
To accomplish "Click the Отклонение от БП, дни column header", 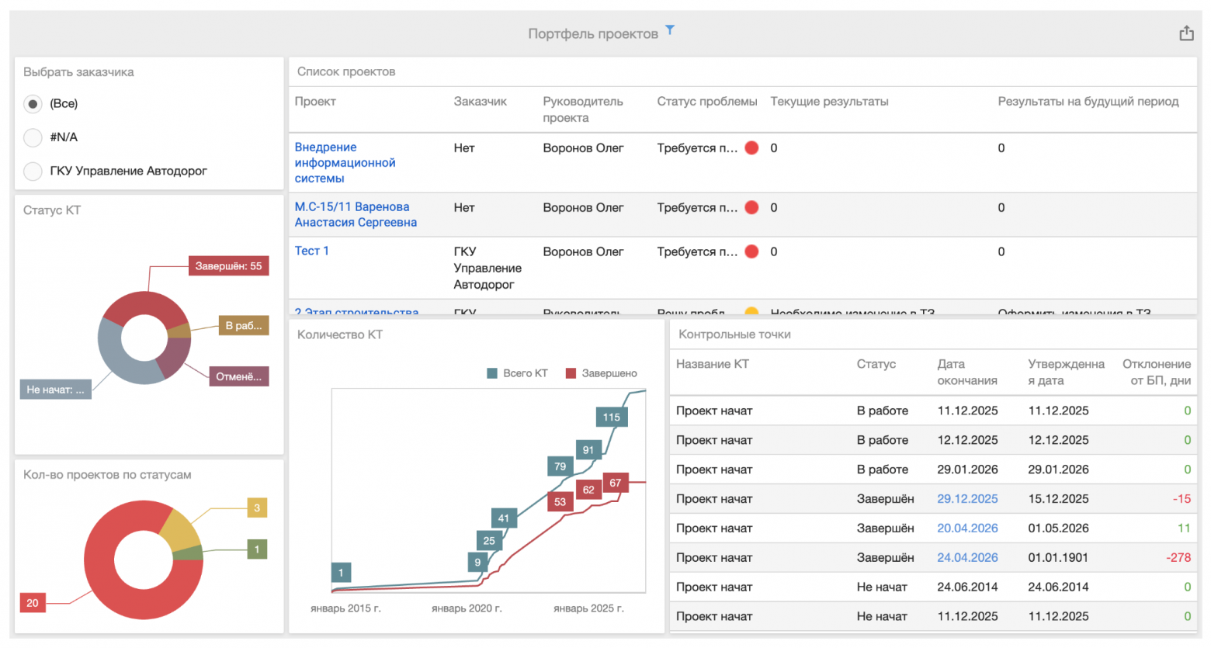I will [x=1157, y=373].
